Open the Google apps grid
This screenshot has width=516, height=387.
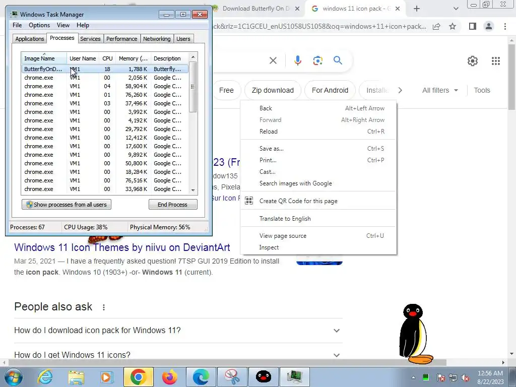tap(496, 61)
